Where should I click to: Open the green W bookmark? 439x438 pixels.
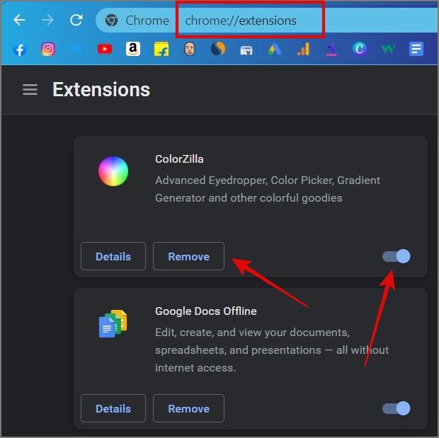coord(388,50)
